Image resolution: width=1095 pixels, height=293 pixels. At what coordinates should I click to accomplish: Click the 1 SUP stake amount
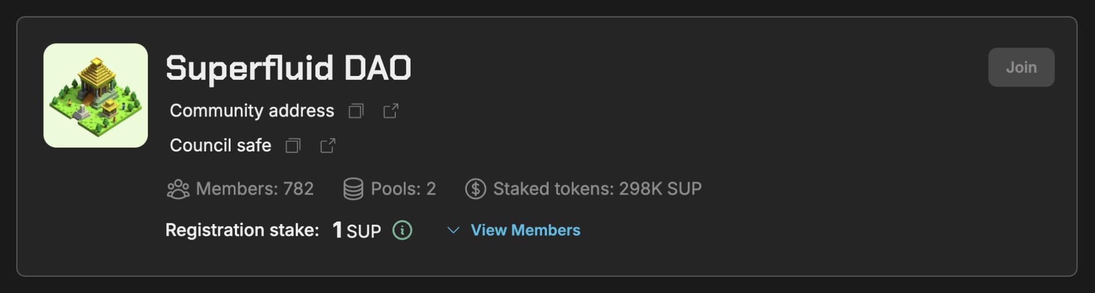(x=356, y=230)
